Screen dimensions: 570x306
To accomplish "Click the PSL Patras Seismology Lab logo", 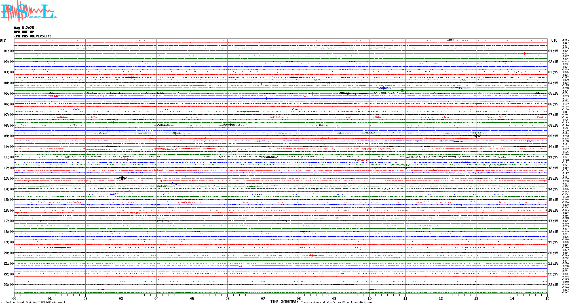I will (28, 11).
